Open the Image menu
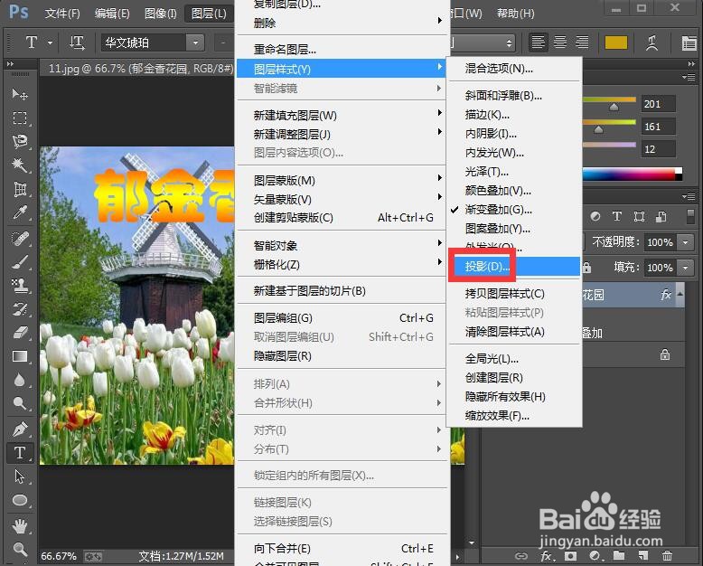Viewport: 703px width, 566px height. point(161,14)
